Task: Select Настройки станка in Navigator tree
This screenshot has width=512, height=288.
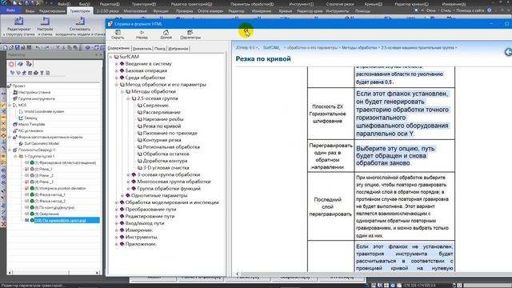Action: click(34, 93)
